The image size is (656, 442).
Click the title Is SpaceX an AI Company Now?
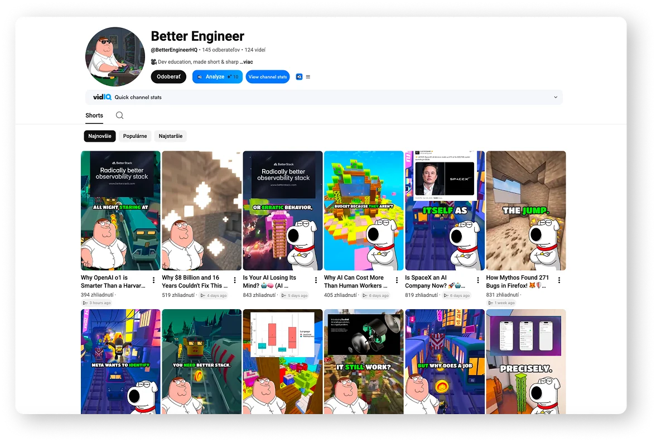pyautogui.click(x=435, y=281)
